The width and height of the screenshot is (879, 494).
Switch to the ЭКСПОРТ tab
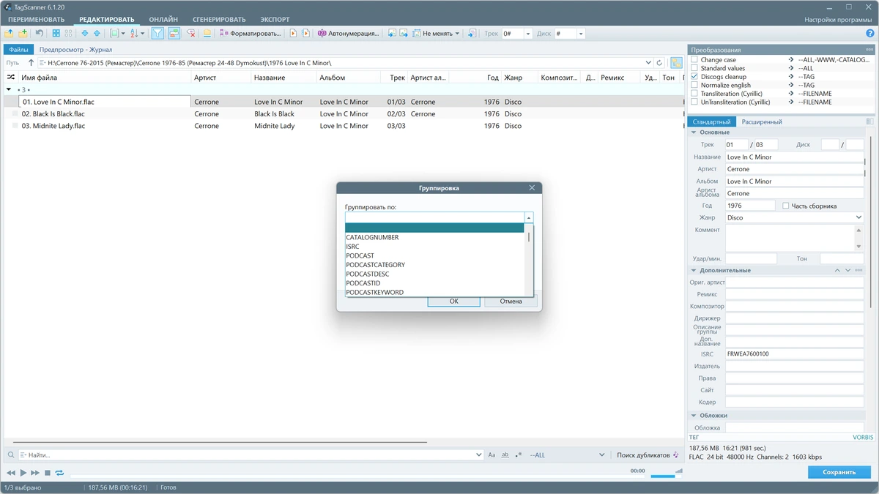click(275, 20)
